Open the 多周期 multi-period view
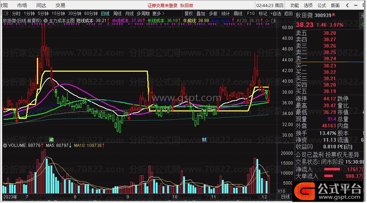The height and width of the screenshot is (203, 367). click(143, 13)
